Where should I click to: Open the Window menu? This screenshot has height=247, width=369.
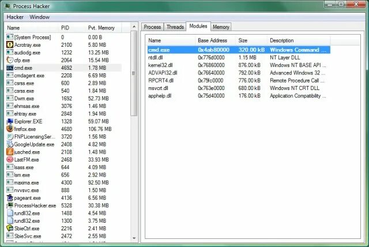(40, 17)
